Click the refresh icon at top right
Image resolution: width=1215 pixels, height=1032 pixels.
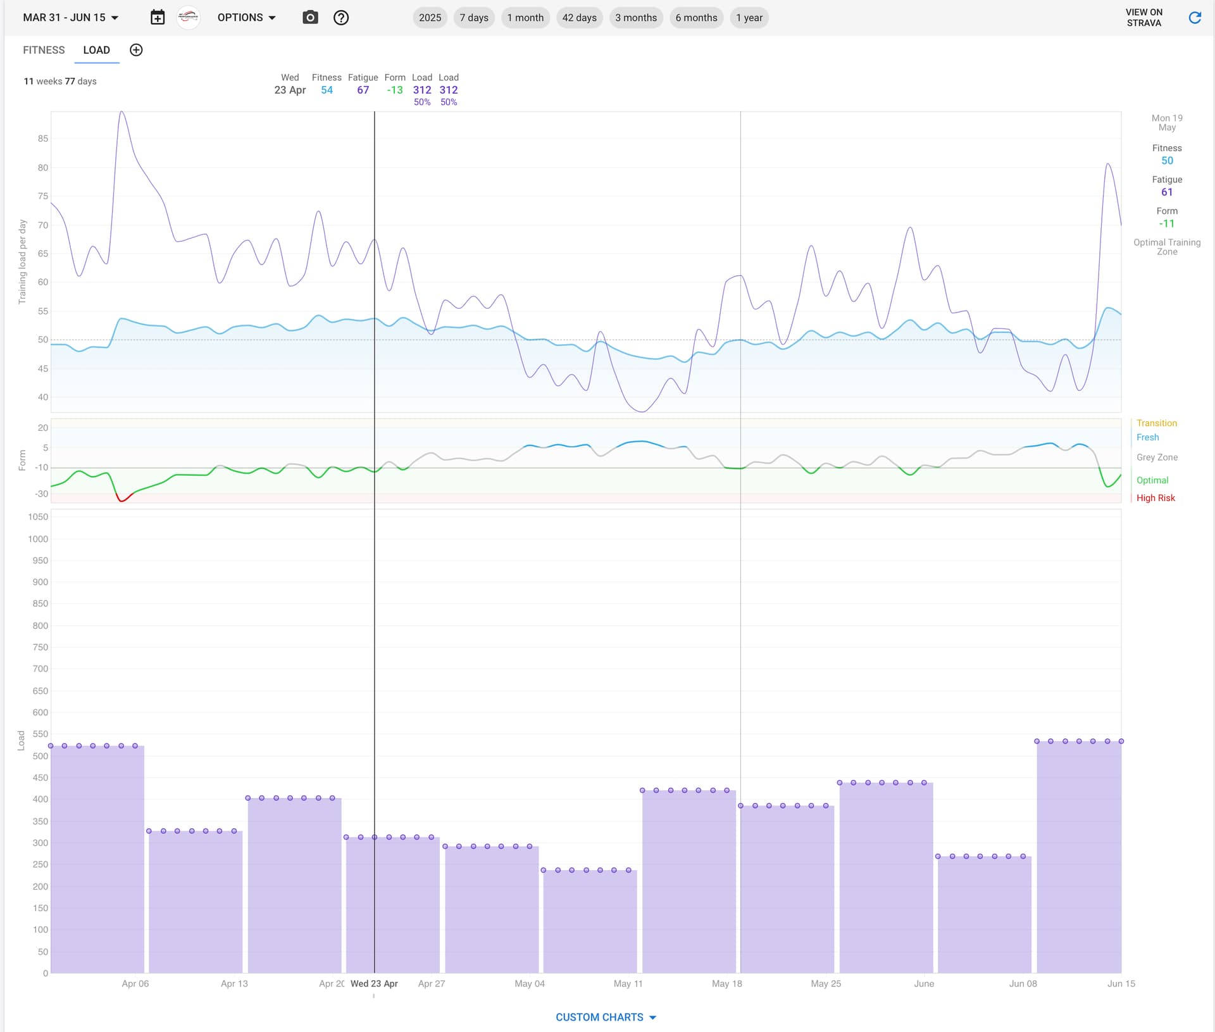pyautogui.click(x=1195, y=18)
